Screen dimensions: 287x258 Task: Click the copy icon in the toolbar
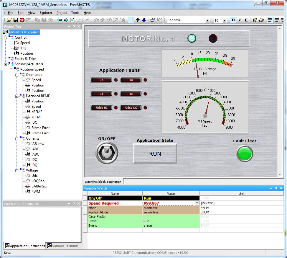(x=37, y=20)
